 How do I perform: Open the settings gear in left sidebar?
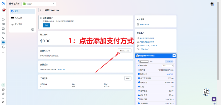(3, 94)
